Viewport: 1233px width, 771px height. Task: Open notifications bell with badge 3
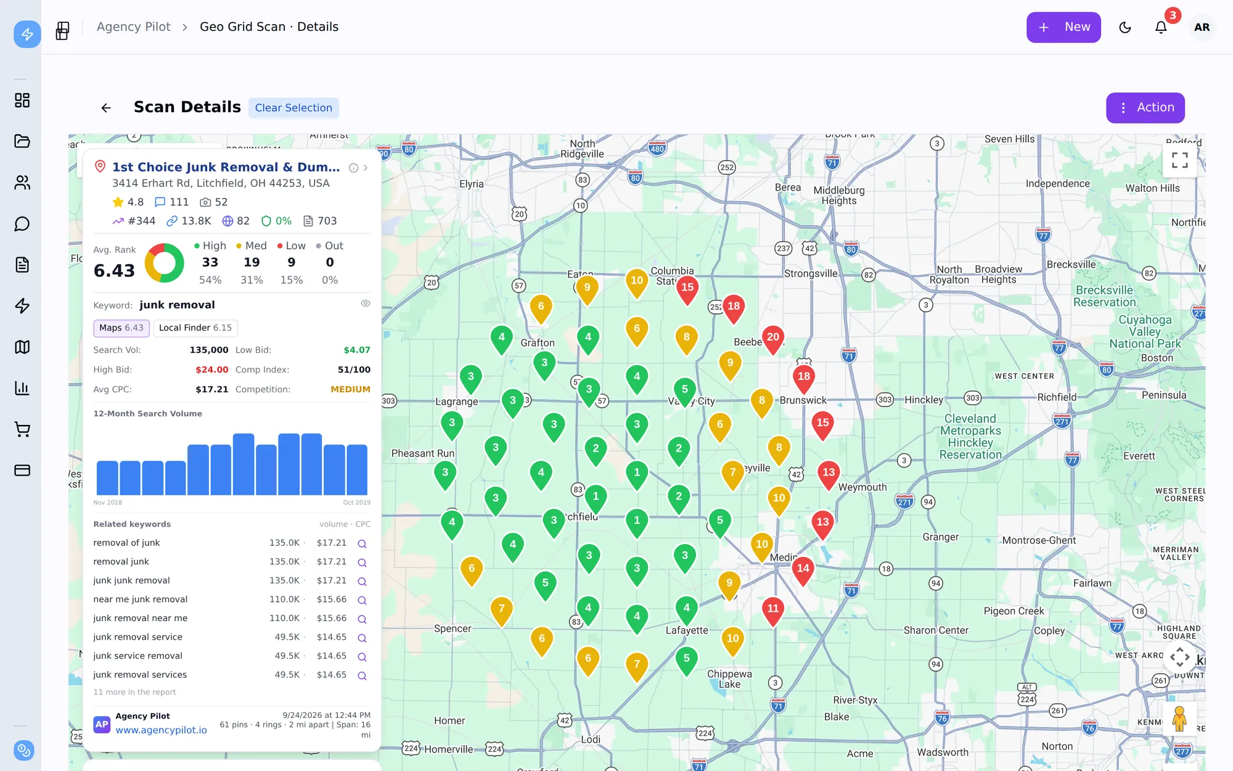[x=1161, y=28]
